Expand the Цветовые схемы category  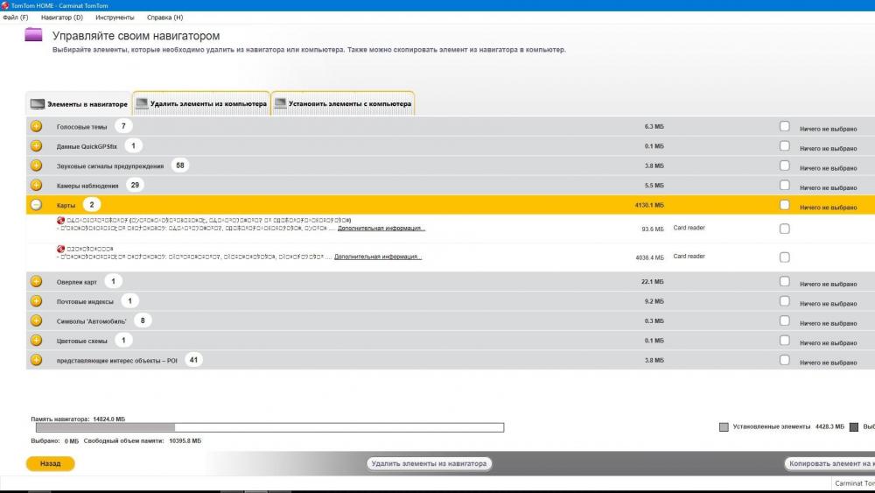click(x=36, y=340)
